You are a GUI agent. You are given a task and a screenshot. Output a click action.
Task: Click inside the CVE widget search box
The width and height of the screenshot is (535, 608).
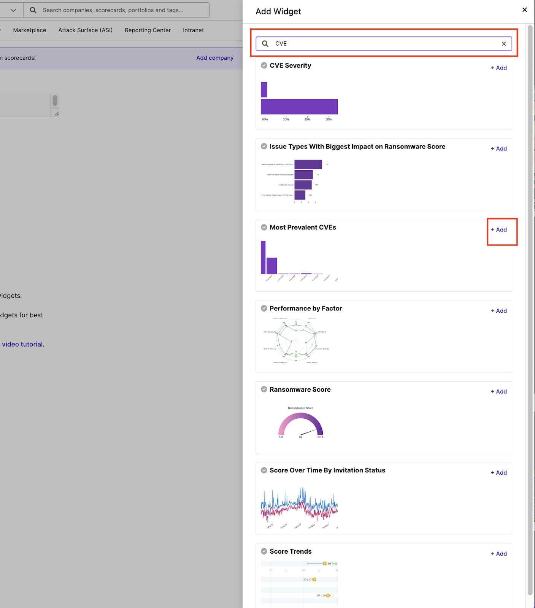(x=384, y=44)
